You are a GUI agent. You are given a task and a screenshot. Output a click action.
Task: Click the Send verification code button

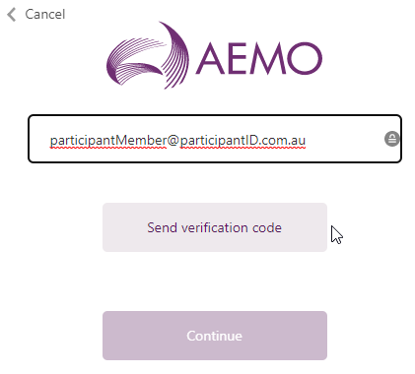(215, 227)
